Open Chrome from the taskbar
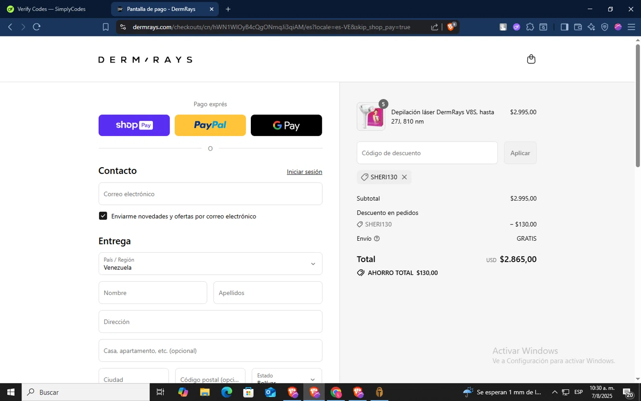 point(336,392)
